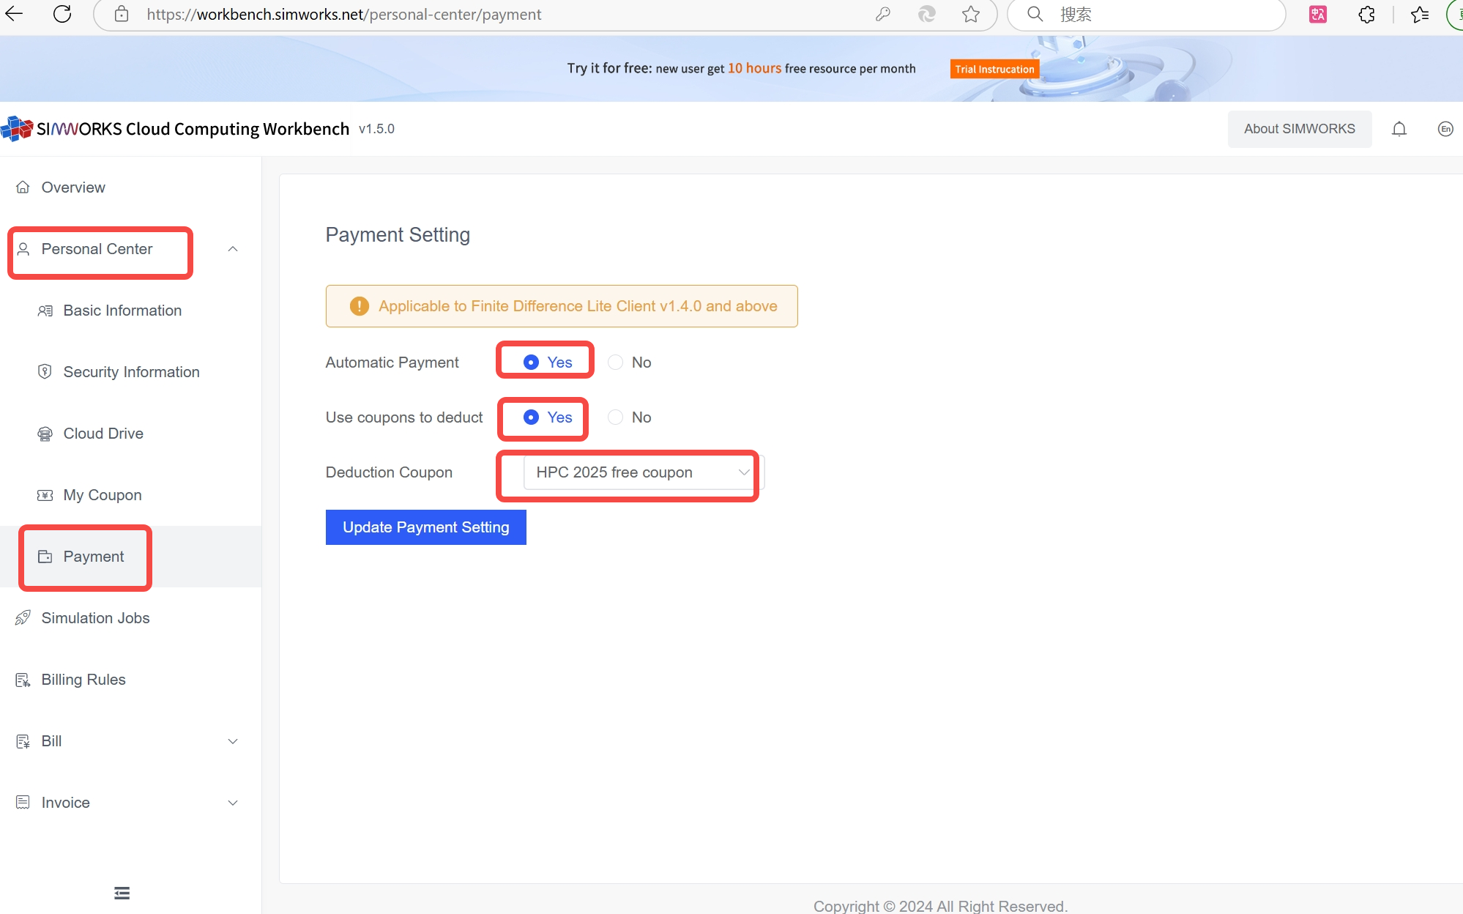
Task: Click the password key icon in address bar
Action: click(x=883, y=14)
